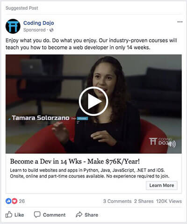Click the blue thumbs-up reaction icon
The width and height of the screenshot is (187, 224).
(x=8, y=201)
